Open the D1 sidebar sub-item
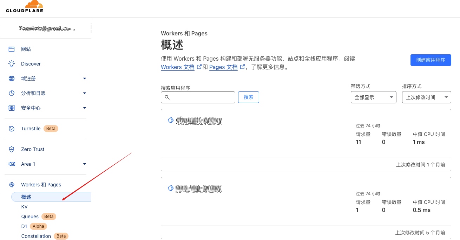Viewport: 460px width, 240px height. click(24, 226)
